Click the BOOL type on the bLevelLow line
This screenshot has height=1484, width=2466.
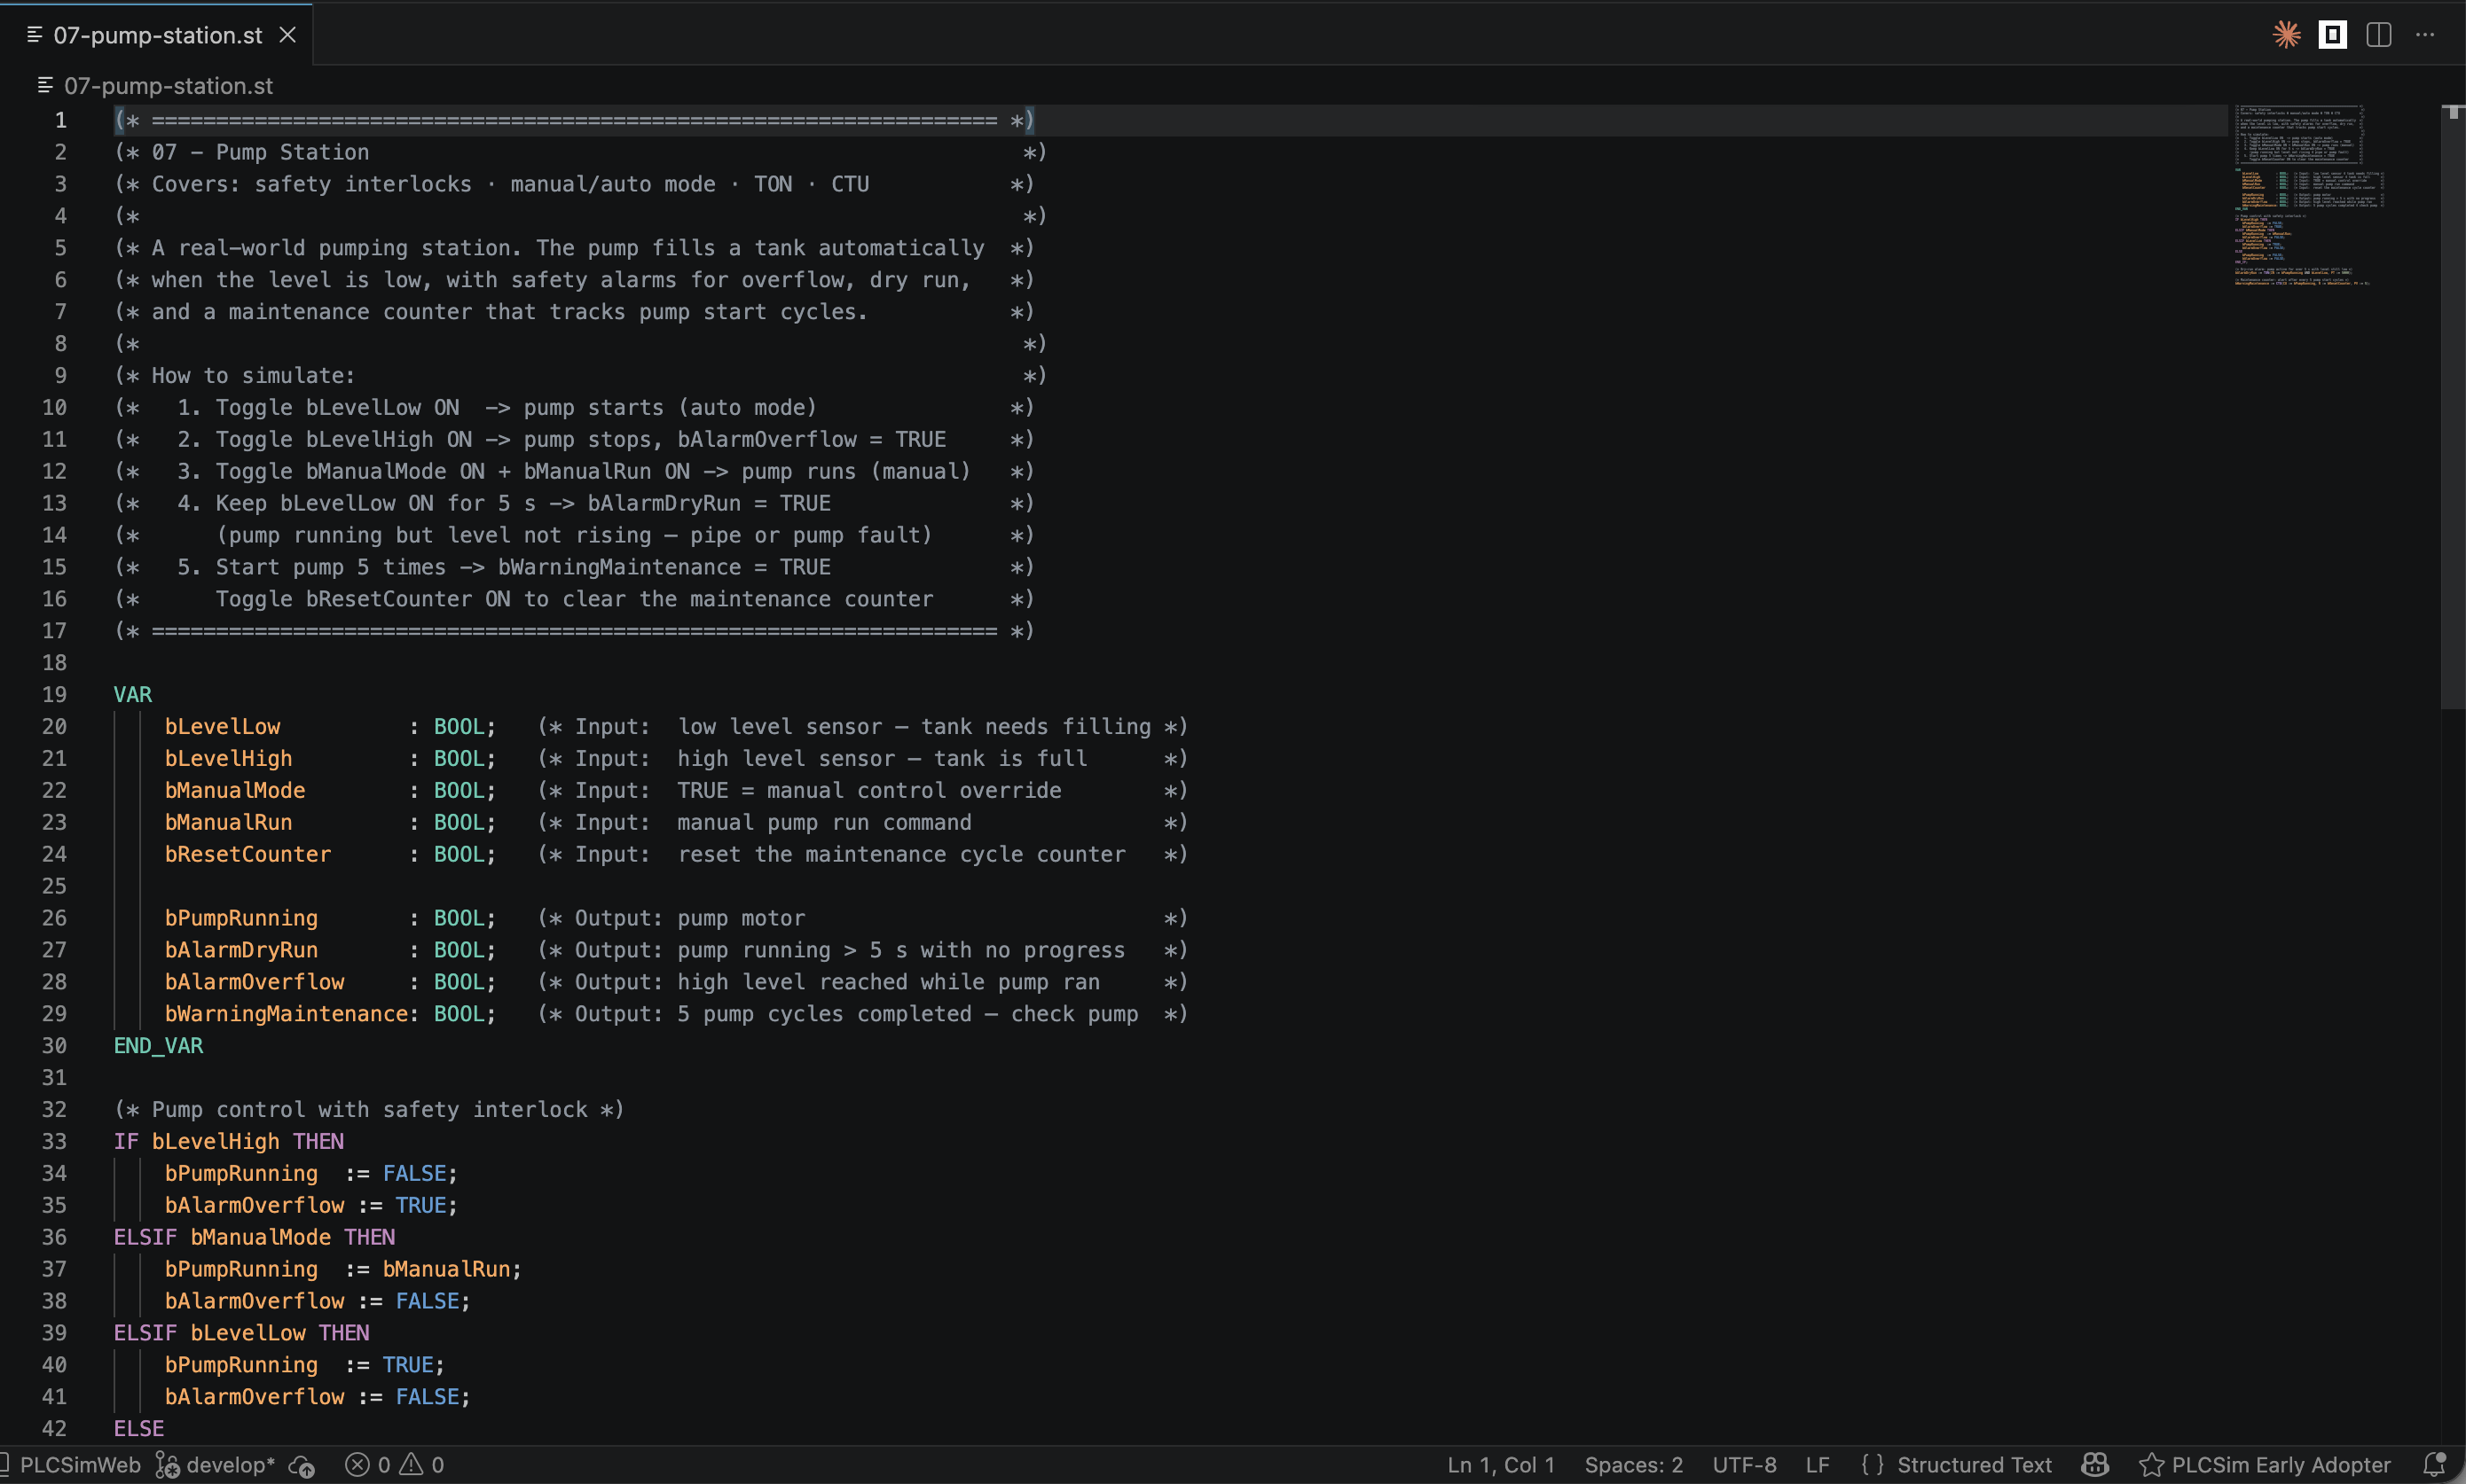point(459,727)
